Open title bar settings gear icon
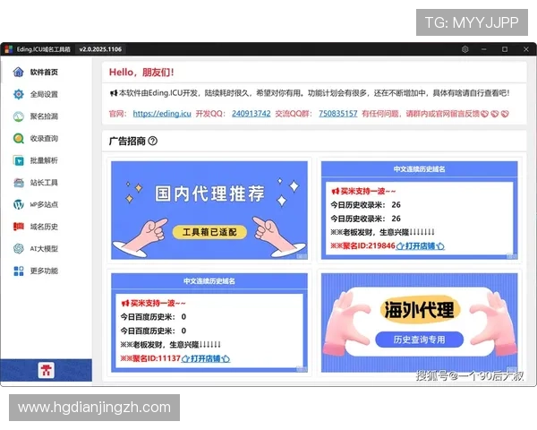This screenshot has height=430, width=537. click(x=465, y=49)
